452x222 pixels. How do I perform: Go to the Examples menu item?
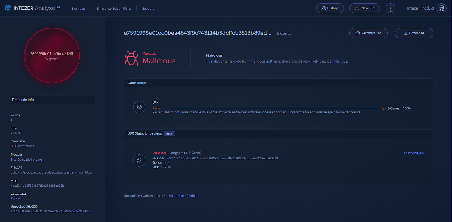[79, 9]
